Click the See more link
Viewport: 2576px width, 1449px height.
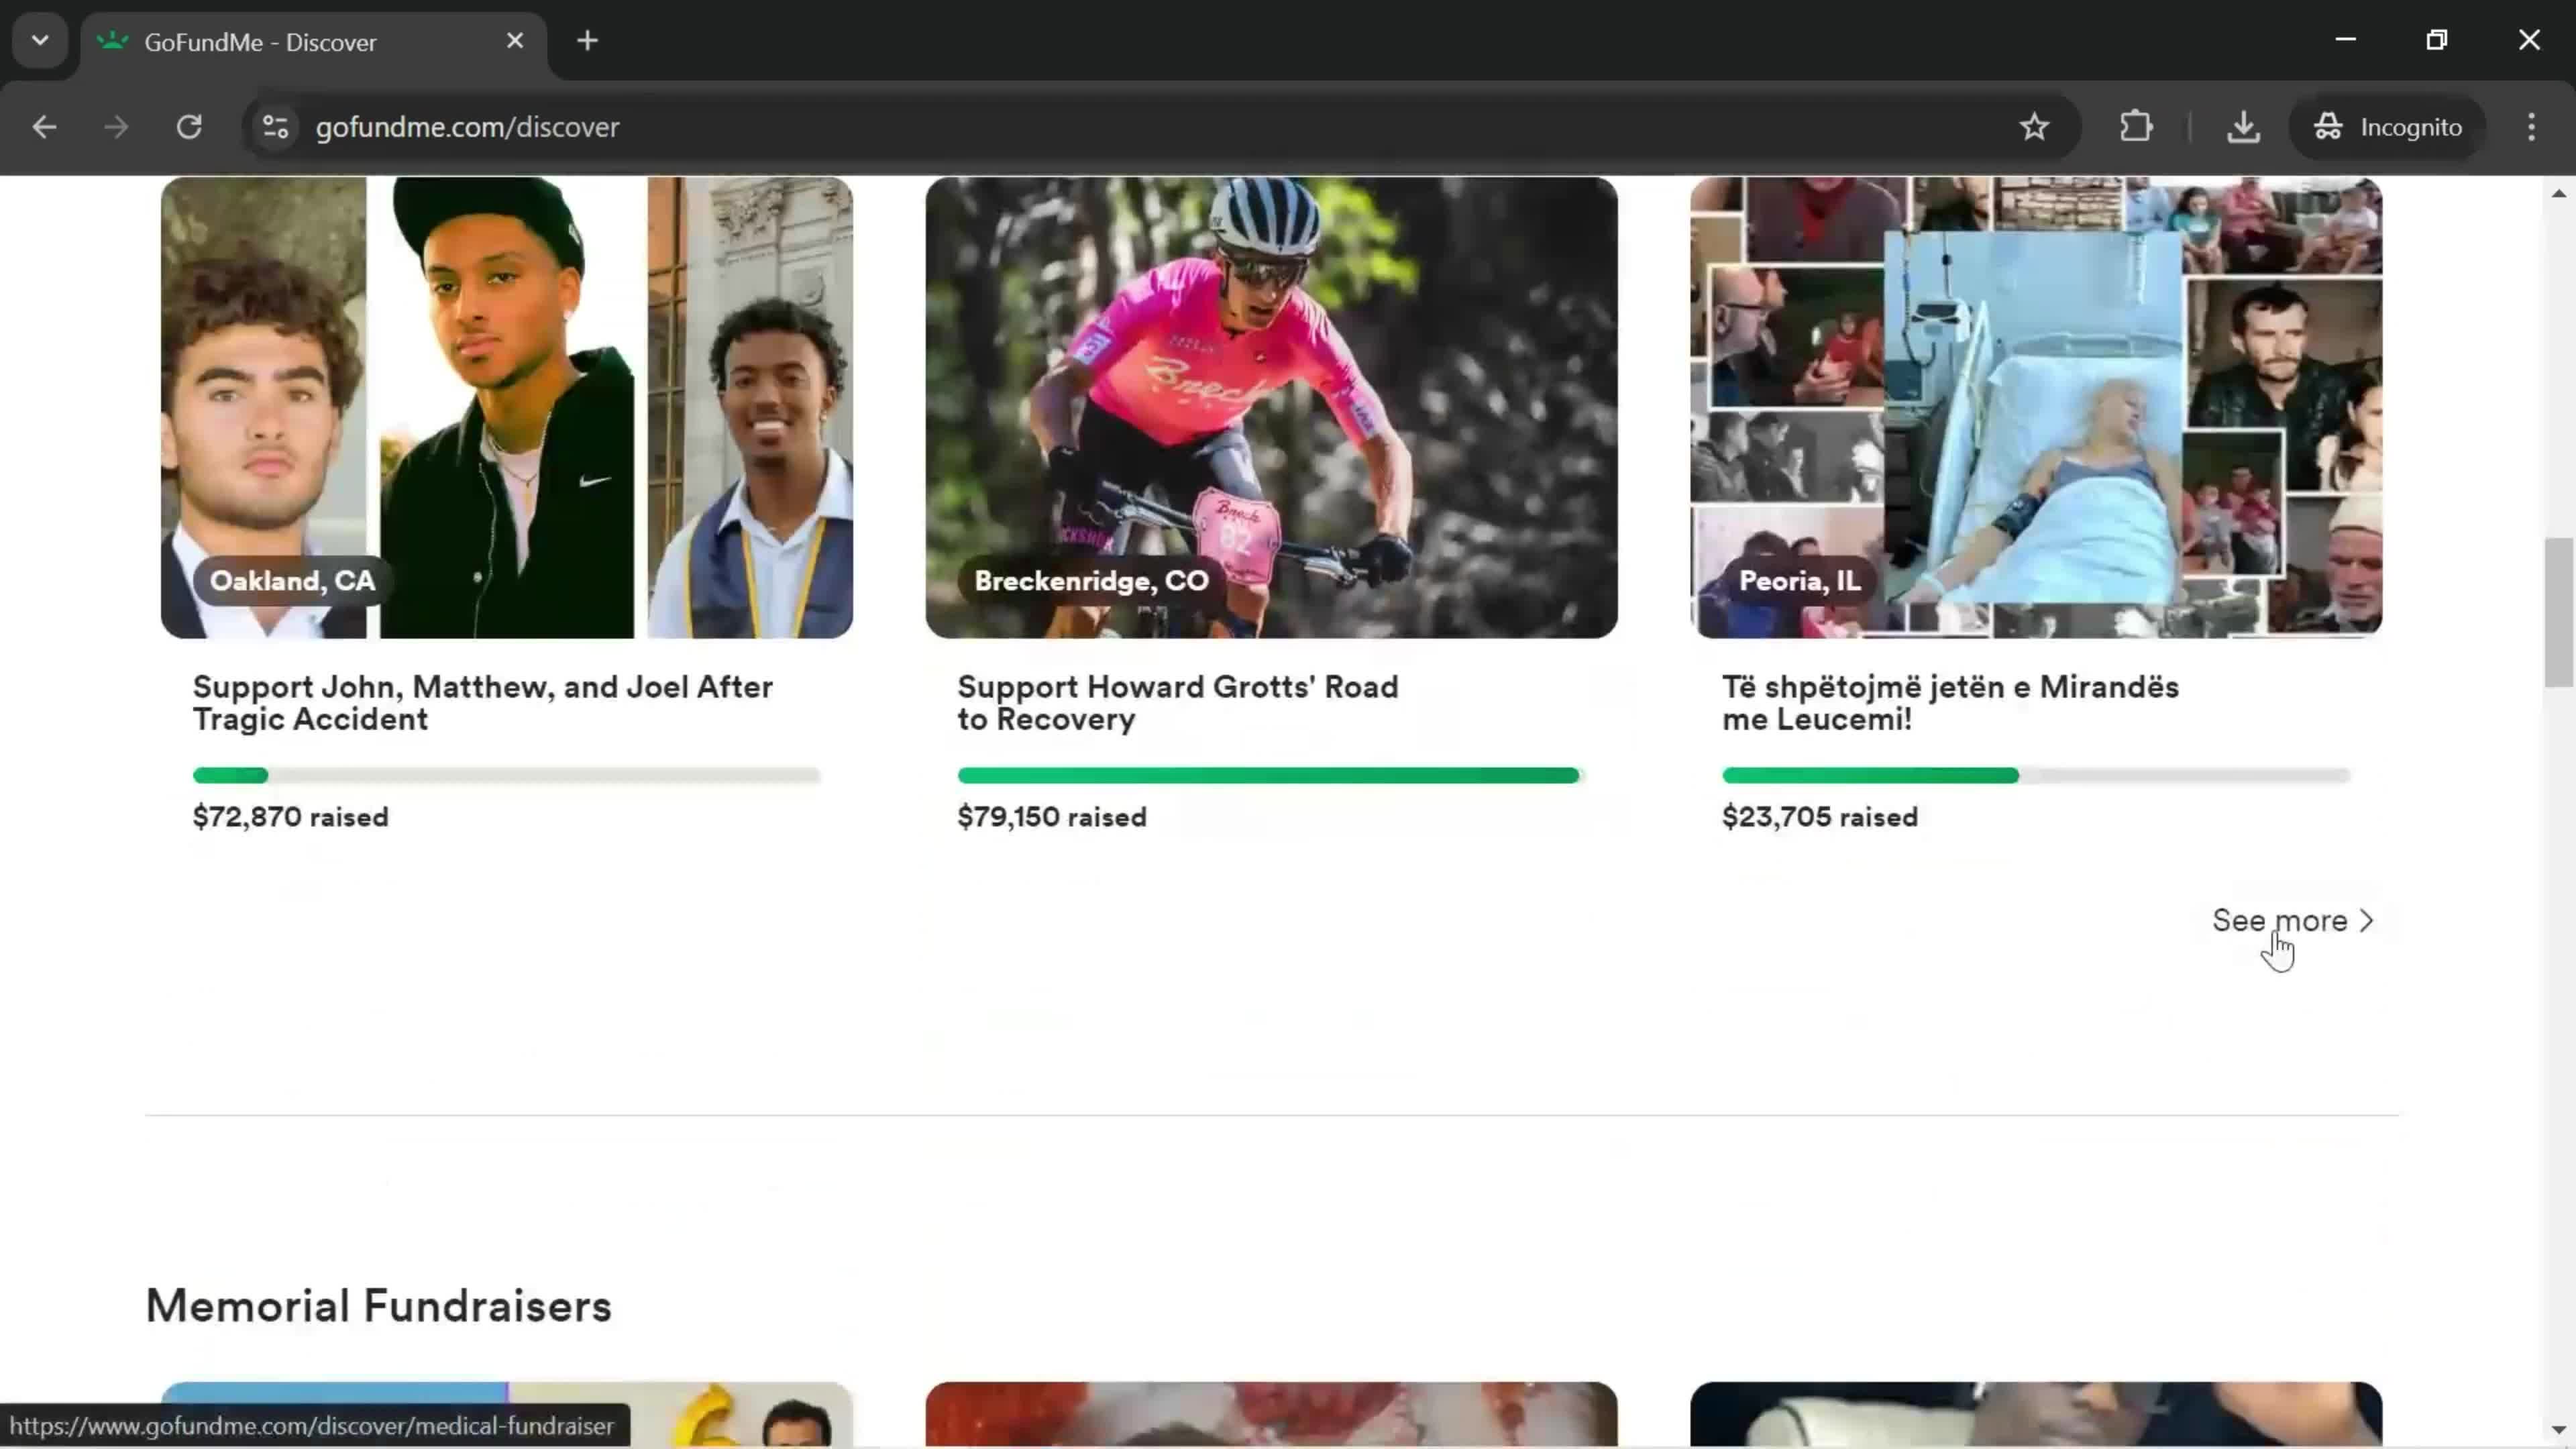(2292, 920)
